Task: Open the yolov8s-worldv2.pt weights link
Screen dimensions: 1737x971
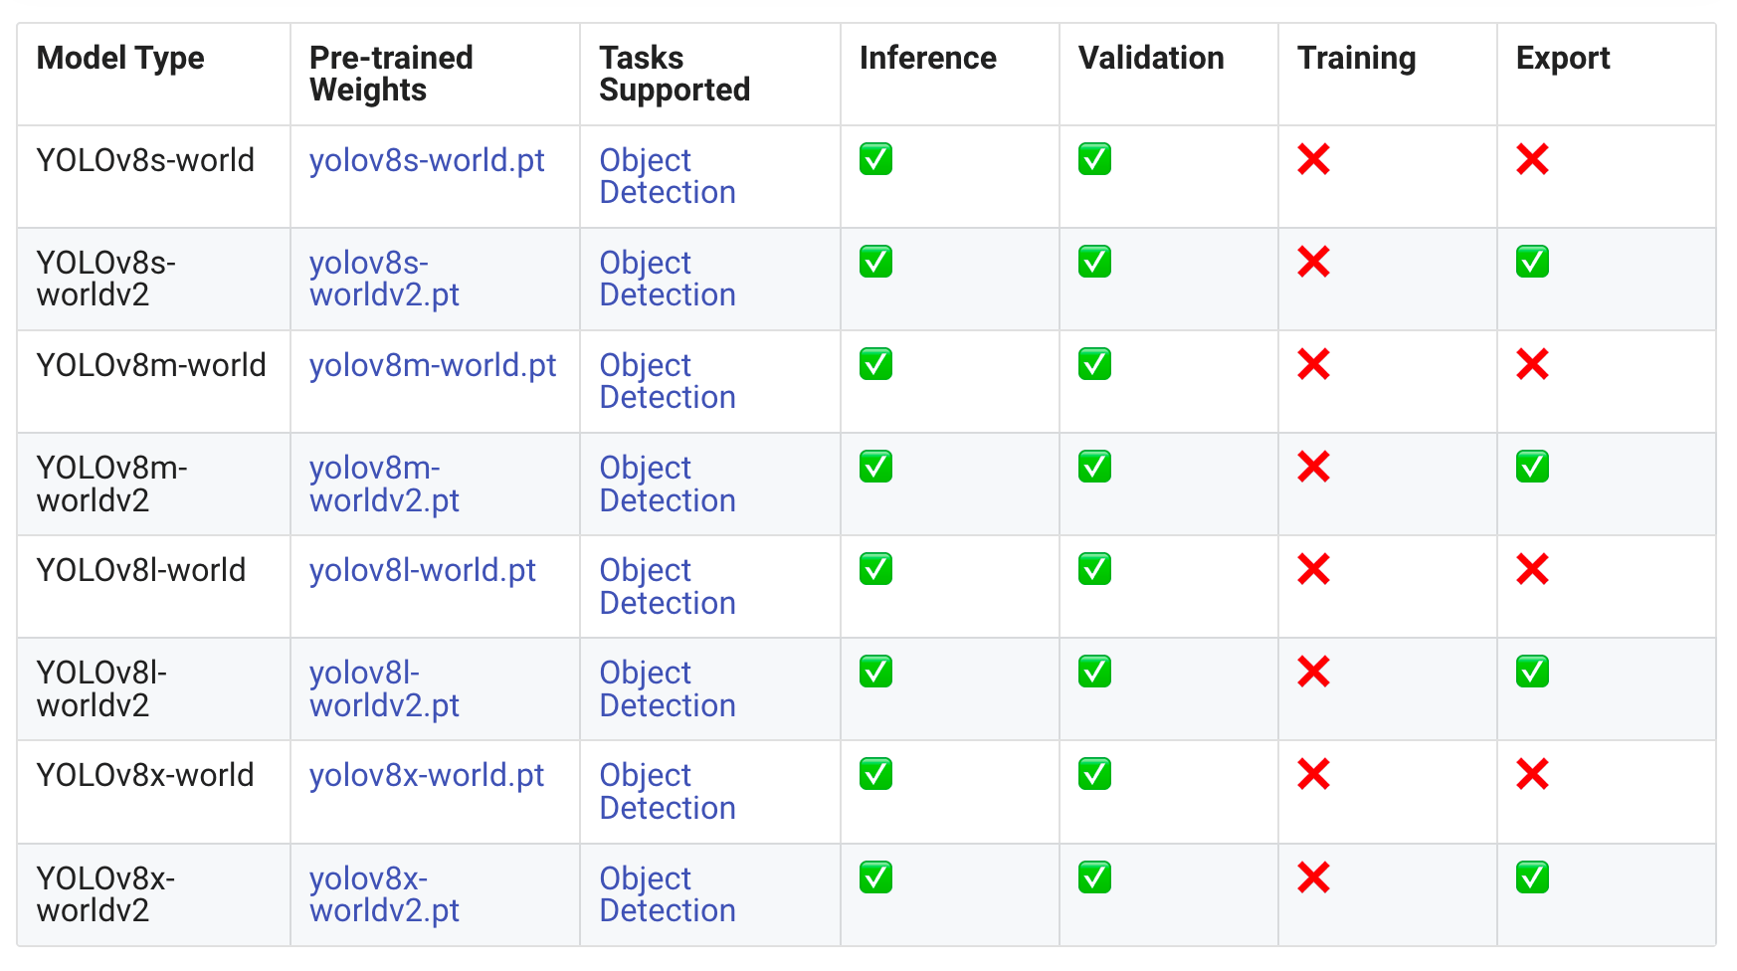Action: tap(384, 279)
